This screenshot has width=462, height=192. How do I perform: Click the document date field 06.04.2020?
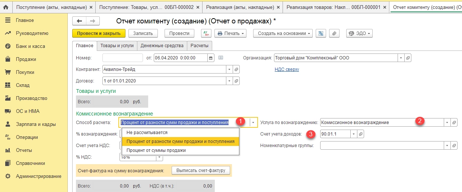point(181,58)
